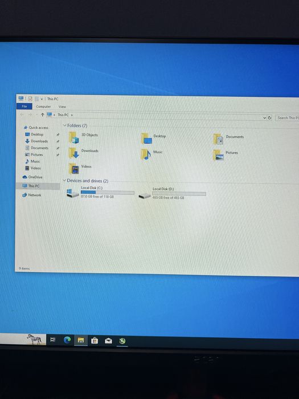Click This PC breadcrumb in the address bar

tap(63, 115)
